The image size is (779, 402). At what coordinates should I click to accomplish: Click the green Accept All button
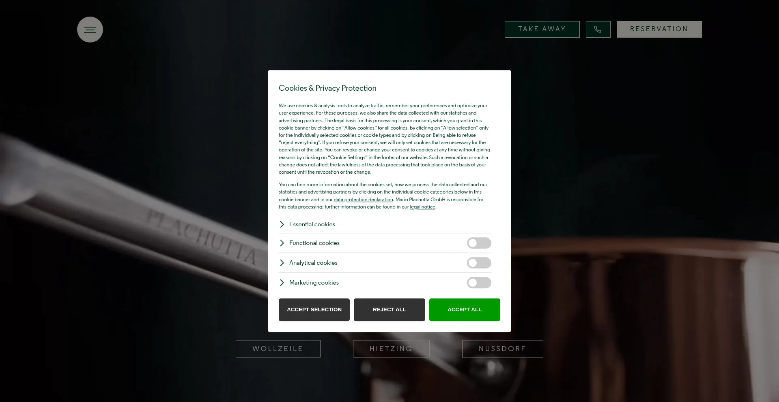pos(465,310)
